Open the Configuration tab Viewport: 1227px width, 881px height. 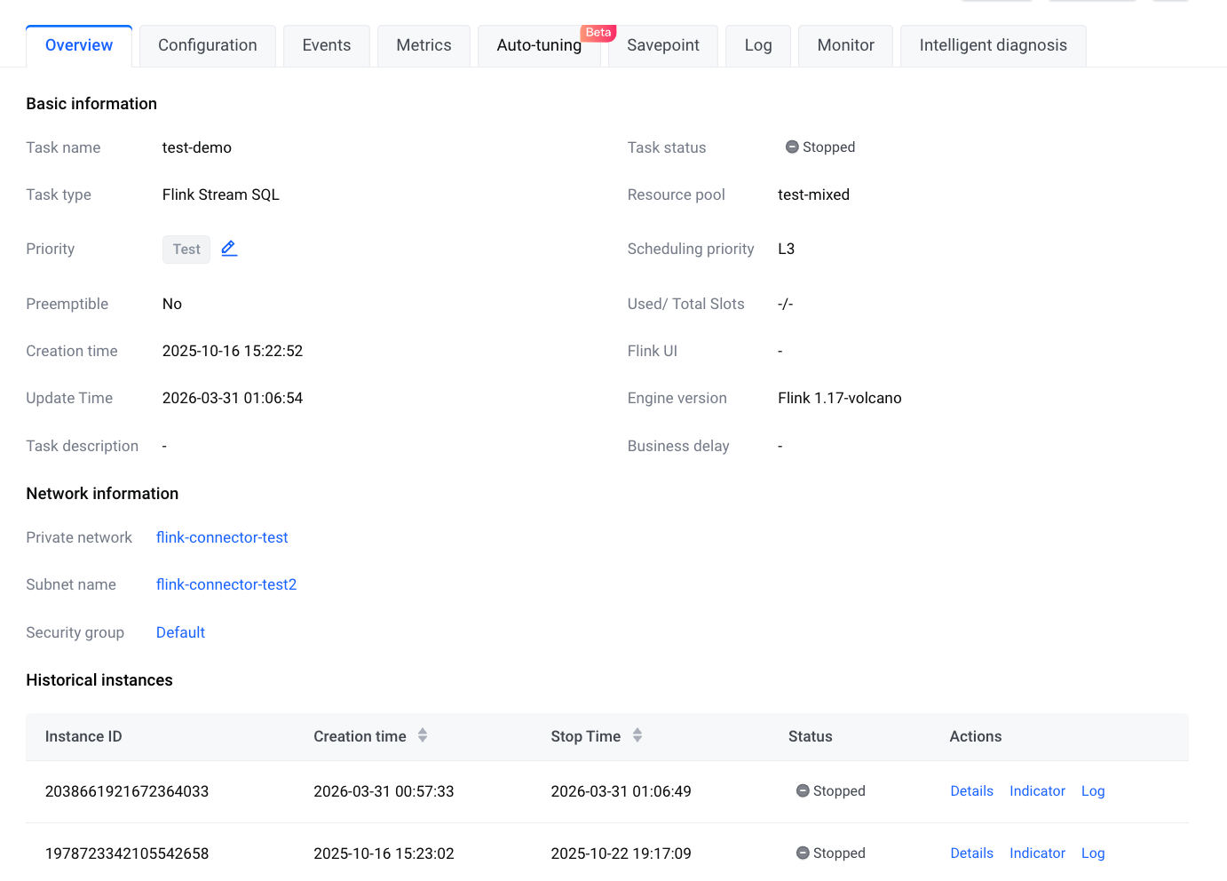tap(208, 45)
